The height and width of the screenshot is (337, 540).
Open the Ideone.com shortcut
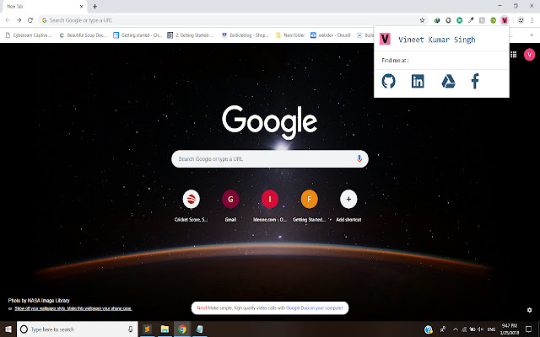270,206
